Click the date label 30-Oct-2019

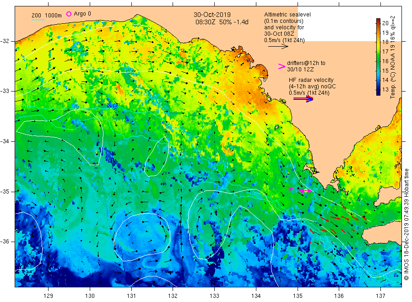212,15
